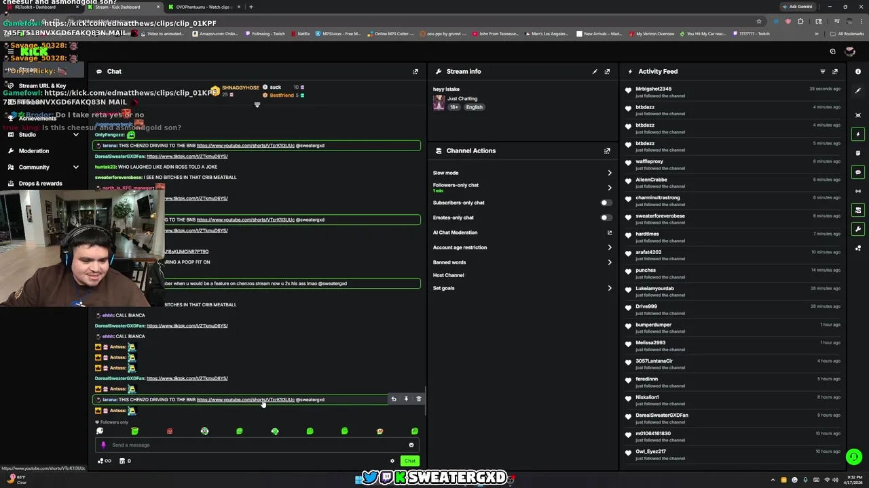Expand the Studio sidebar section

click(x=43, y=135)
